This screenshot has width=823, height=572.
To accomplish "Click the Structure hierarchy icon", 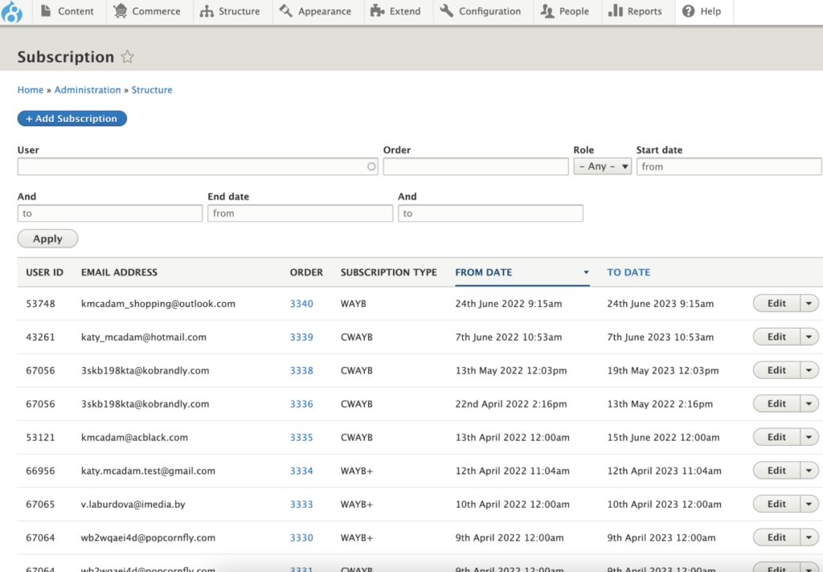I will click(x=207, y=11).
